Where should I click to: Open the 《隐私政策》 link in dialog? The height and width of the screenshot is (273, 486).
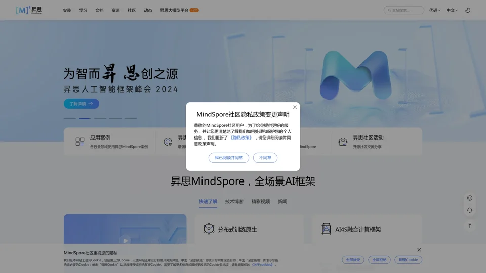pyautogui.click(x=241, y=138)
